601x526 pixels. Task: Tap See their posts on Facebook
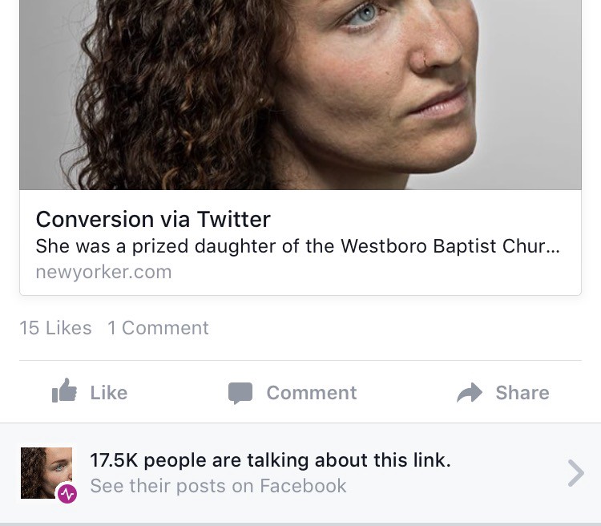pos(219,486)
